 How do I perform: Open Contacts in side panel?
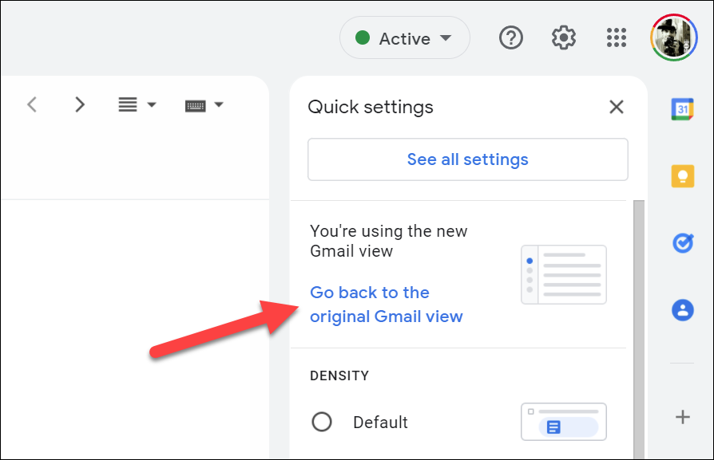click(x=683, y=310)
